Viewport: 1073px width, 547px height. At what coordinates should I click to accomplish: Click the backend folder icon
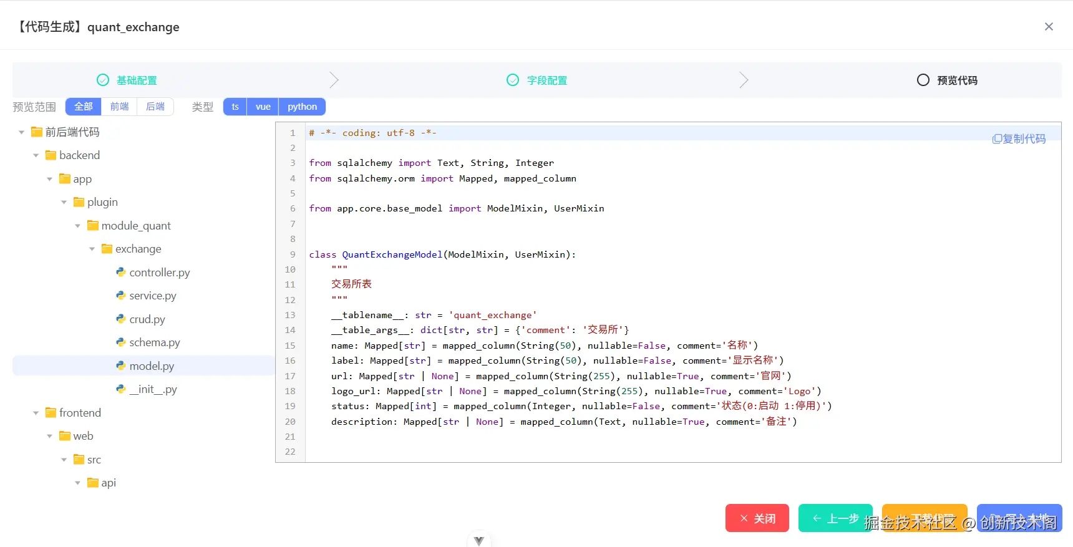(51, 155)
